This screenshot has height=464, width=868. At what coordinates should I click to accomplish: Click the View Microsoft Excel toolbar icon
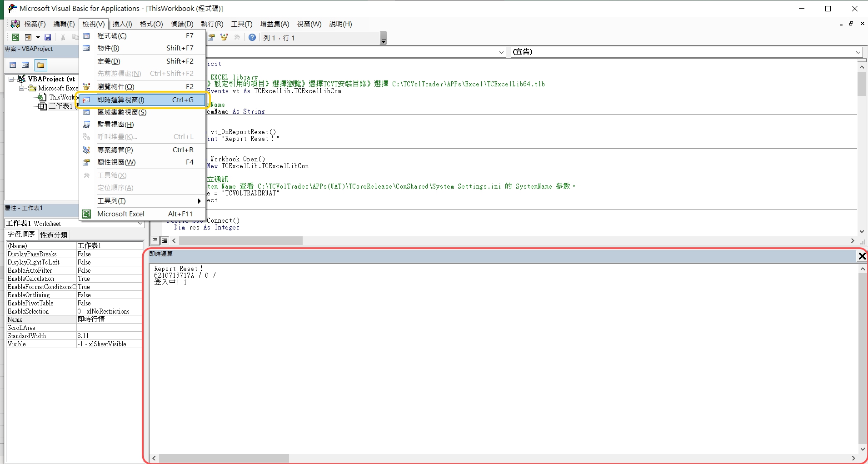[15, 37]
